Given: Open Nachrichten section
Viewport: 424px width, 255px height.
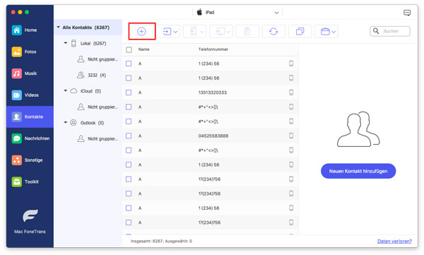Looking at the screenshot, I should pyautogui.click(x=30, y=138).
